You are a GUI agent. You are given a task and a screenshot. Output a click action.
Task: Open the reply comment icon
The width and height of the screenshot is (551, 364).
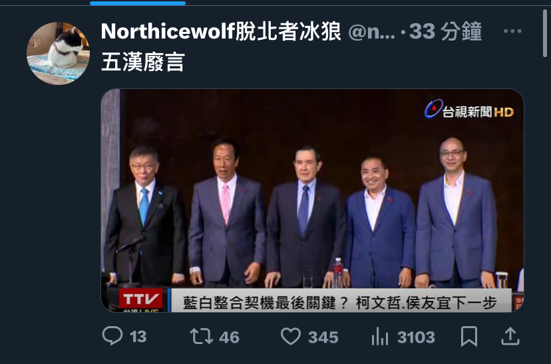pos(112,335)
